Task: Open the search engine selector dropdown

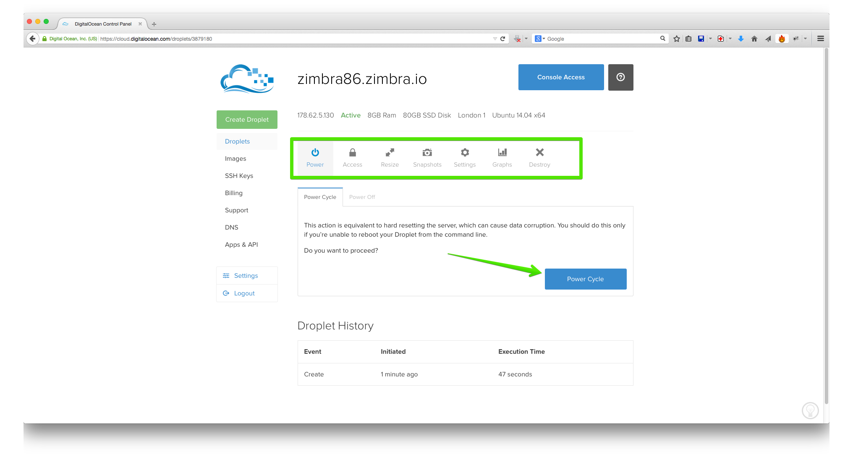Action: click(x=540, y=39)
